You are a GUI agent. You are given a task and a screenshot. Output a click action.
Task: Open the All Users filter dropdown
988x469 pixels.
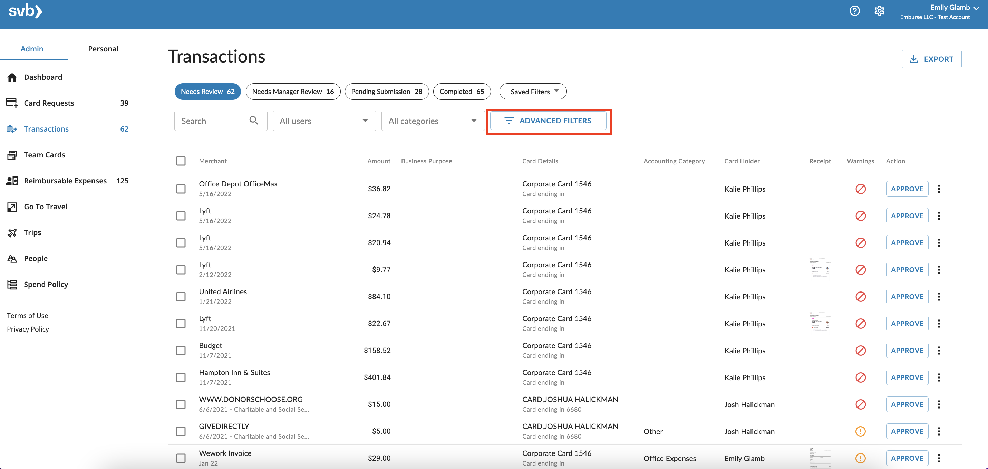coord(323,121)
